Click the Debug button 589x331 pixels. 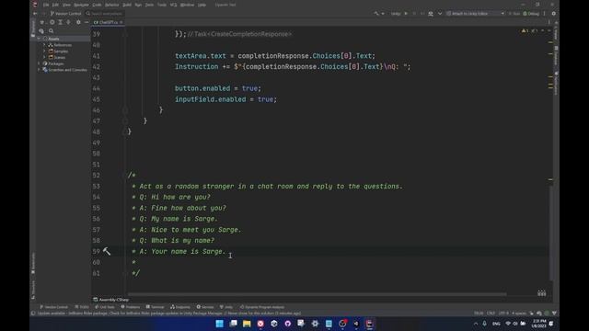tap(531, 14)
